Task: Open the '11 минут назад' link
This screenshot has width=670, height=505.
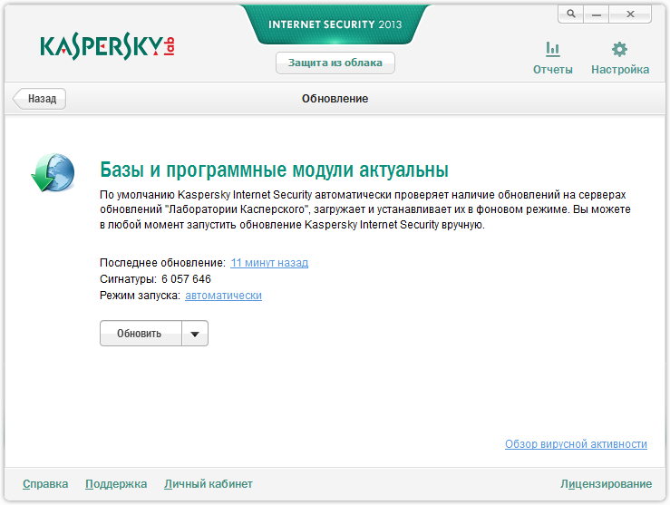Action: click(x=269, y=262)
